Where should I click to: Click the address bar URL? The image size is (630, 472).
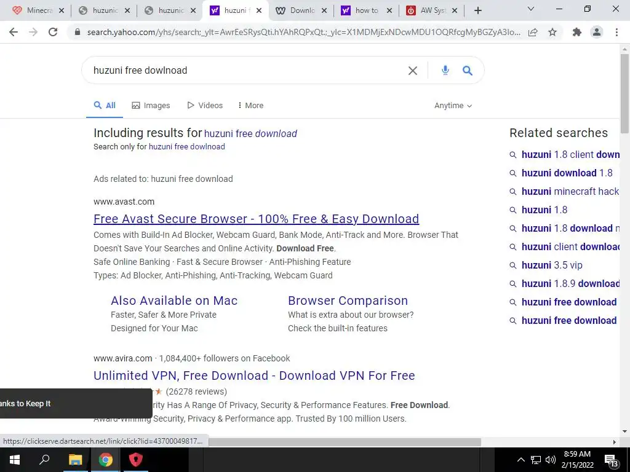tap(303, 32)
